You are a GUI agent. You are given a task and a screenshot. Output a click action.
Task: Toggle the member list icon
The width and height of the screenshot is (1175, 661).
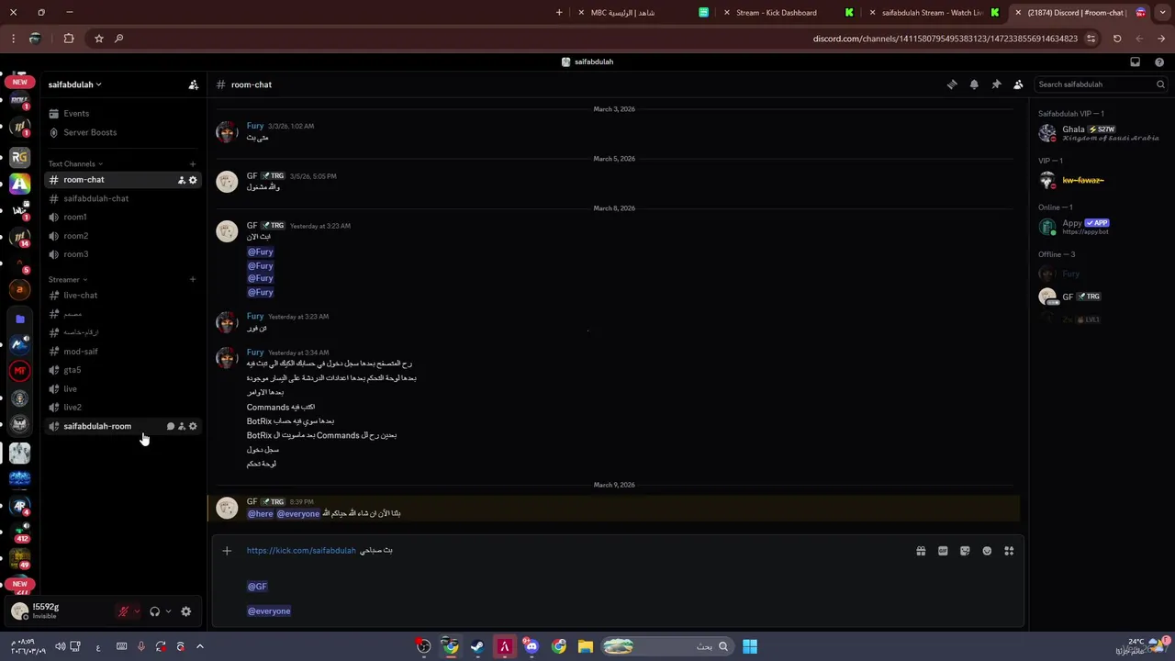pos(1018,84)
